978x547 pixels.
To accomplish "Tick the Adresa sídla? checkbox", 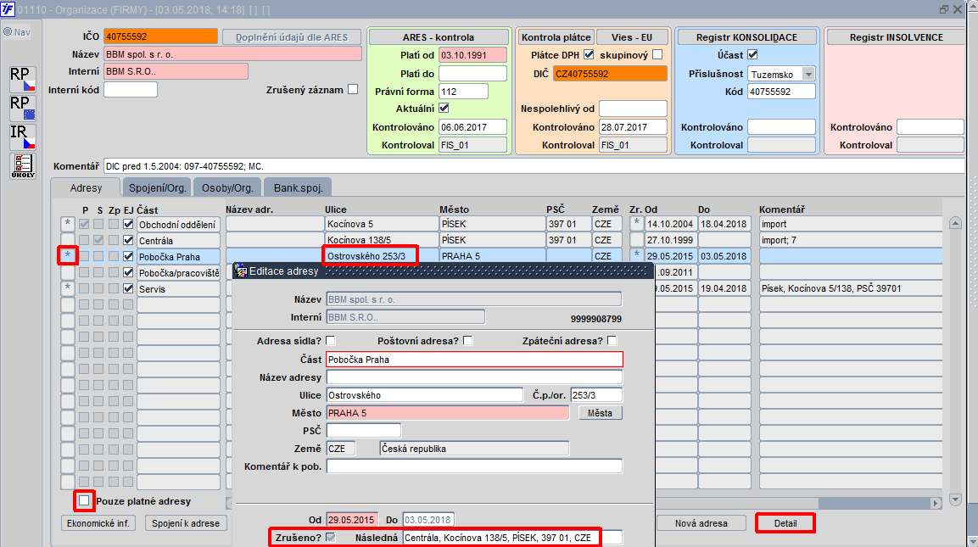I will 331,341.
